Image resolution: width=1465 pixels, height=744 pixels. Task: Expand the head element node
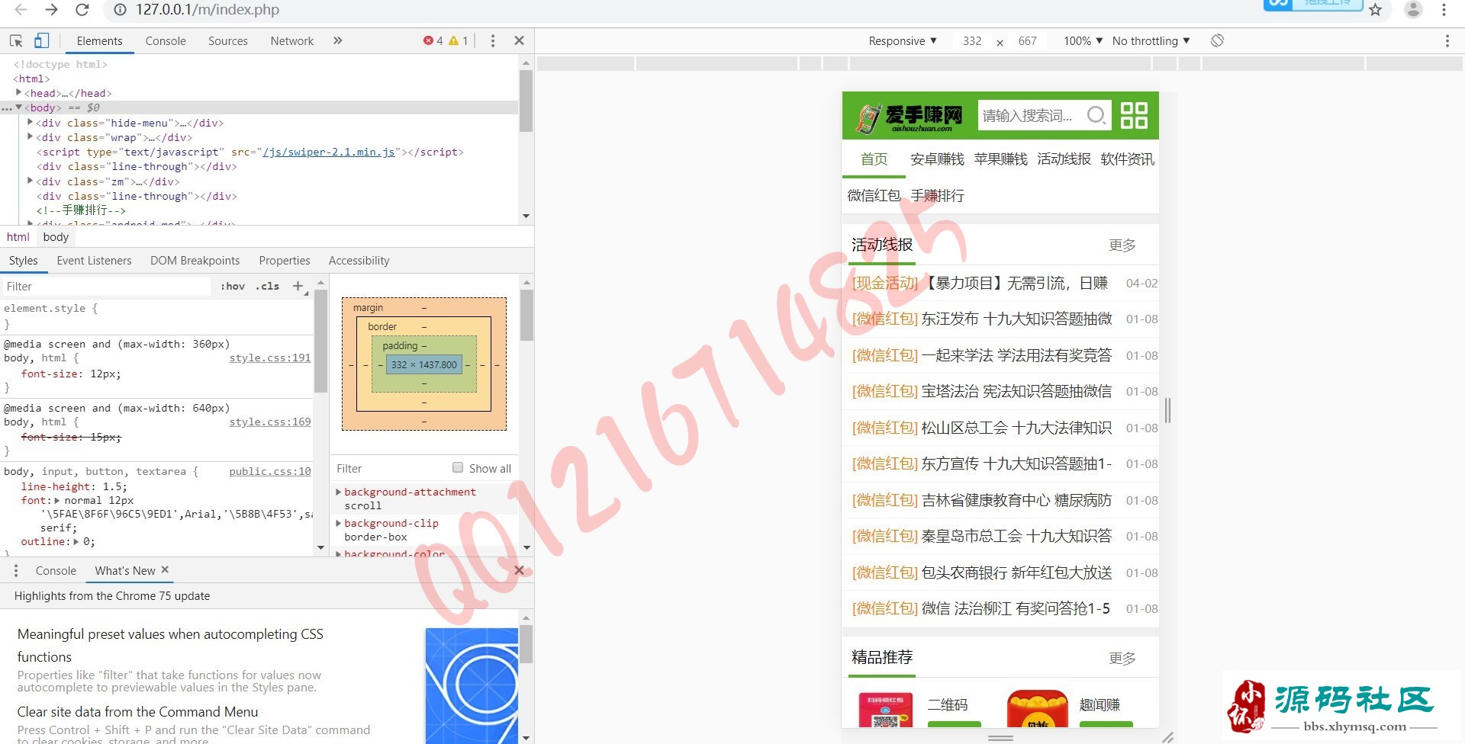click(19, 93)
